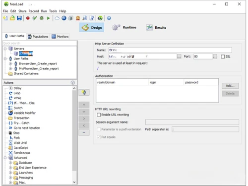The image size is (248, 186).
Task: Collapse the User Paths tree node
Action: coord(5,59)
